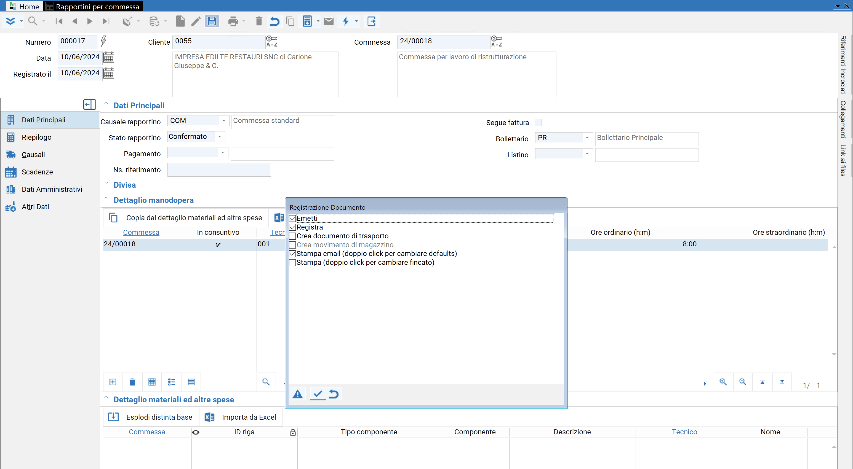Open Altri Dati sidebar section
This screenshot has height=469, width=853.
(50, 207)
